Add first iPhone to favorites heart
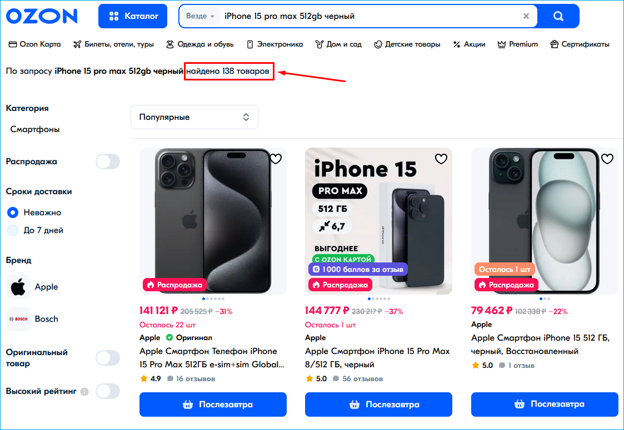The height and width of the screenshot is (430, 624). pyautogui.click(x=276, y=159)
